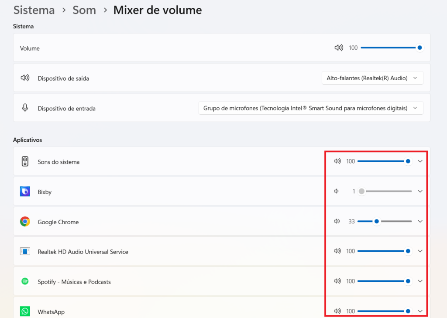This screenshot has width=447, height=318.
Task: Go to Sistema in the breadcrumb
Action: pos(34,10)
